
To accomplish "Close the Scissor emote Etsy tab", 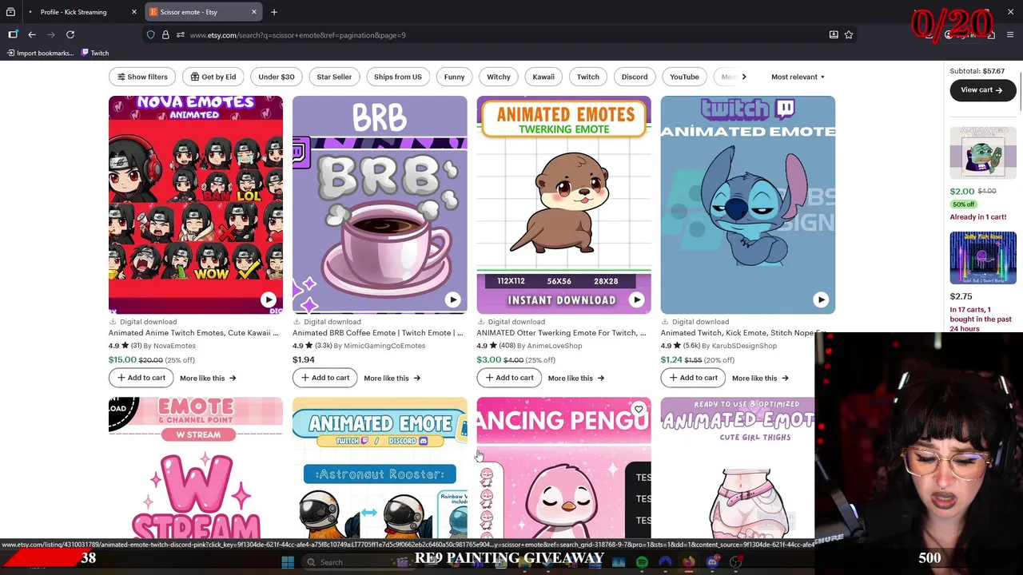I will (254, 12).
